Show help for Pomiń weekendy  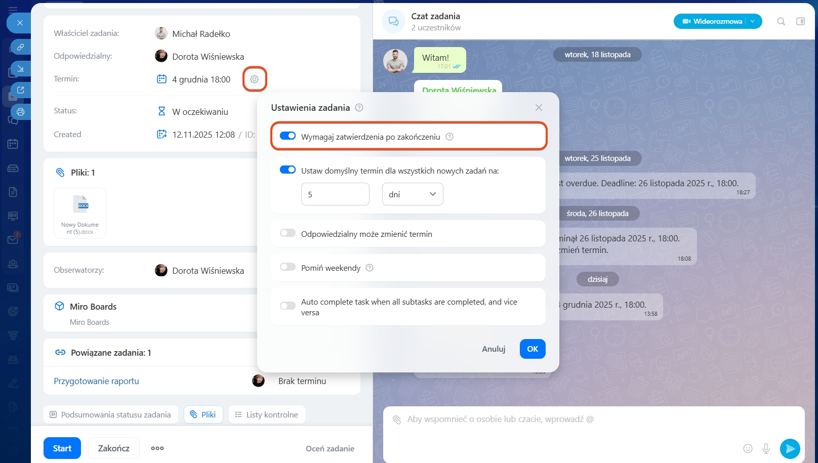370,268
